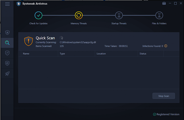Open the toolbox briefcase icon in title bar
The height and width of the screenshot is (120, 184).
click(164, 3)
